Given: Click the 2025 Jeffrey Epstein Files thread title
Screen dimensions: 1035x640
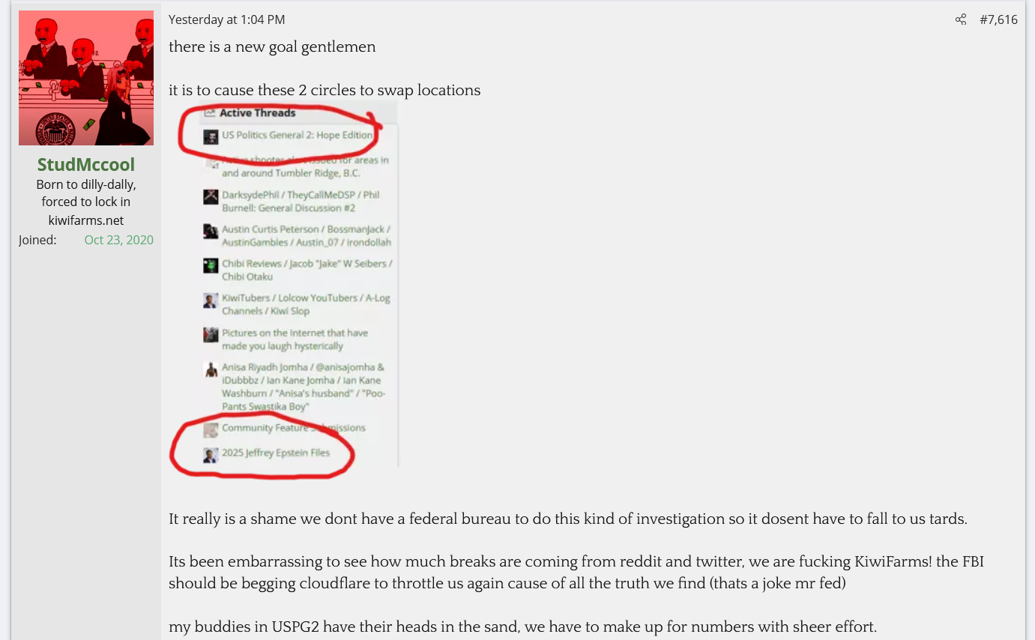Looking at the screenshot, I should 276,453.
